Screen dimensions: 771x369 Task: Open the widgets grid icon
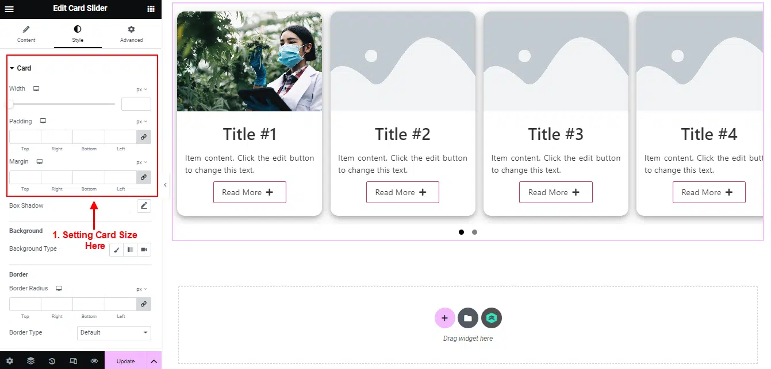tap(151, 9)
